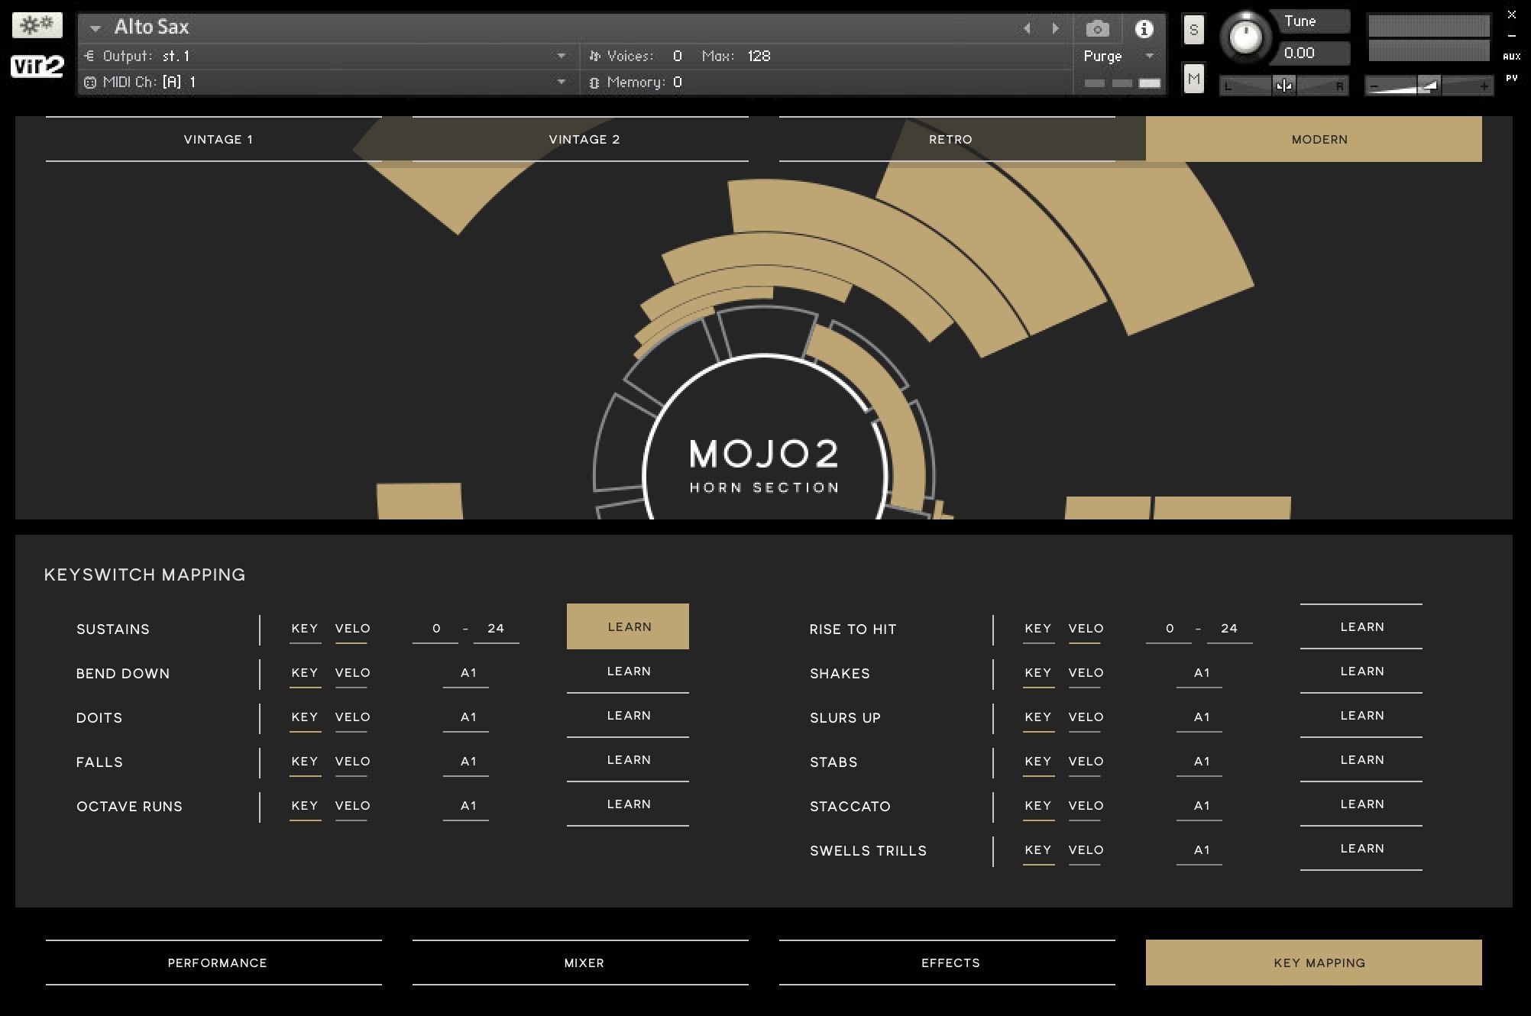The width and height of the screenshot is (1531, 1016).
Task: Click the Tune value 0.00 field
Action: point(1313,53)
